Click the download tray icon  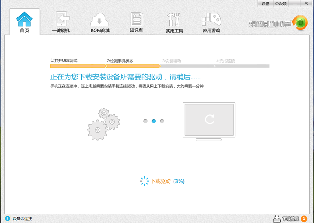pyautogui.click(x=277, y=219)
